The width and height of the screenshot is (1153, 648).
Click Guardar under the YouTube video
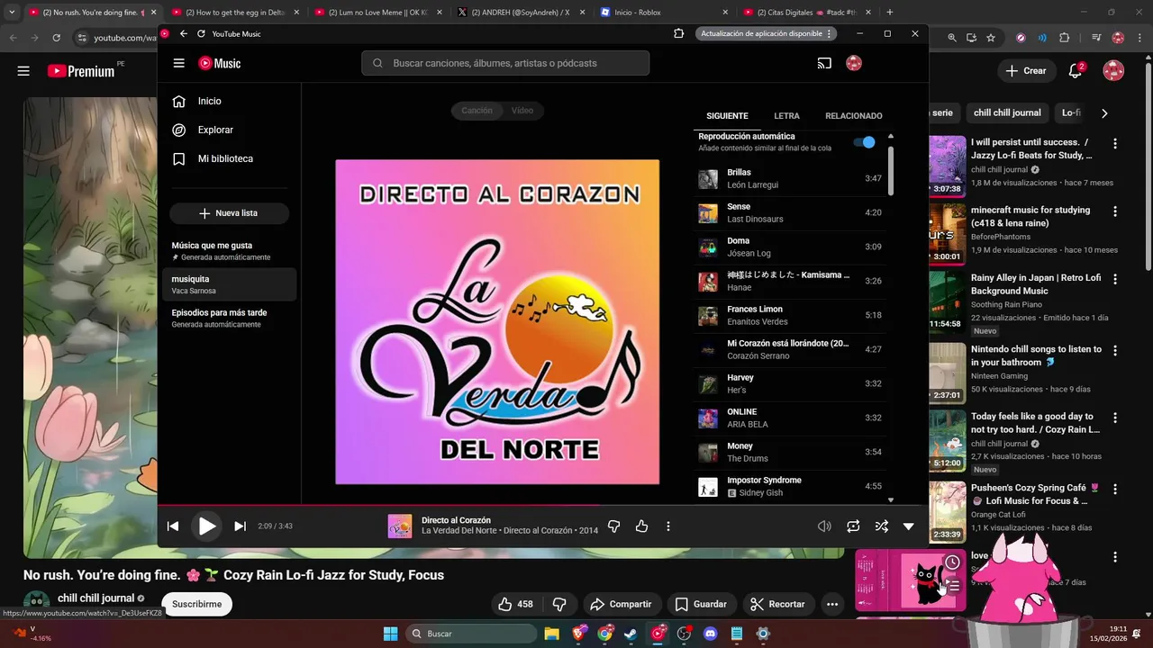pos(701,604)
